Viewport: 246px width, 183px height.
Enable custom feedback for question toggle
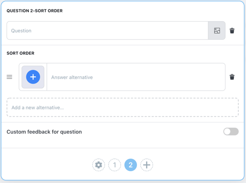point(231,132)
